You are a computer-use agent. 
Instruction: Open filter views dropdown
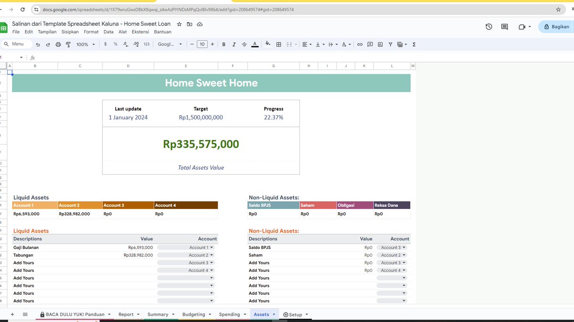[402, 44]
